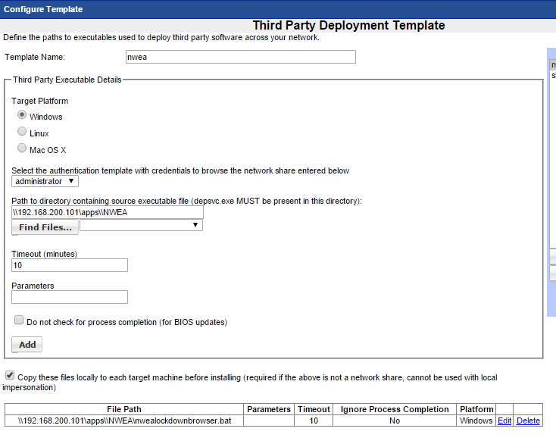This screenshot has width=556, height=444.
Task: Click the Add button
Action: coord(27,345)
